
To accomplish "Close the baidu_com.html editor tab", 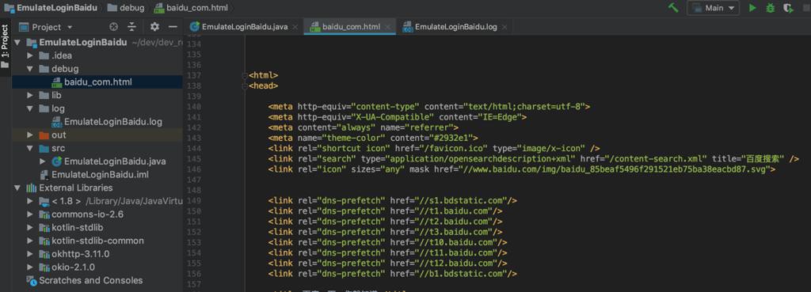I will pos(388,27).
